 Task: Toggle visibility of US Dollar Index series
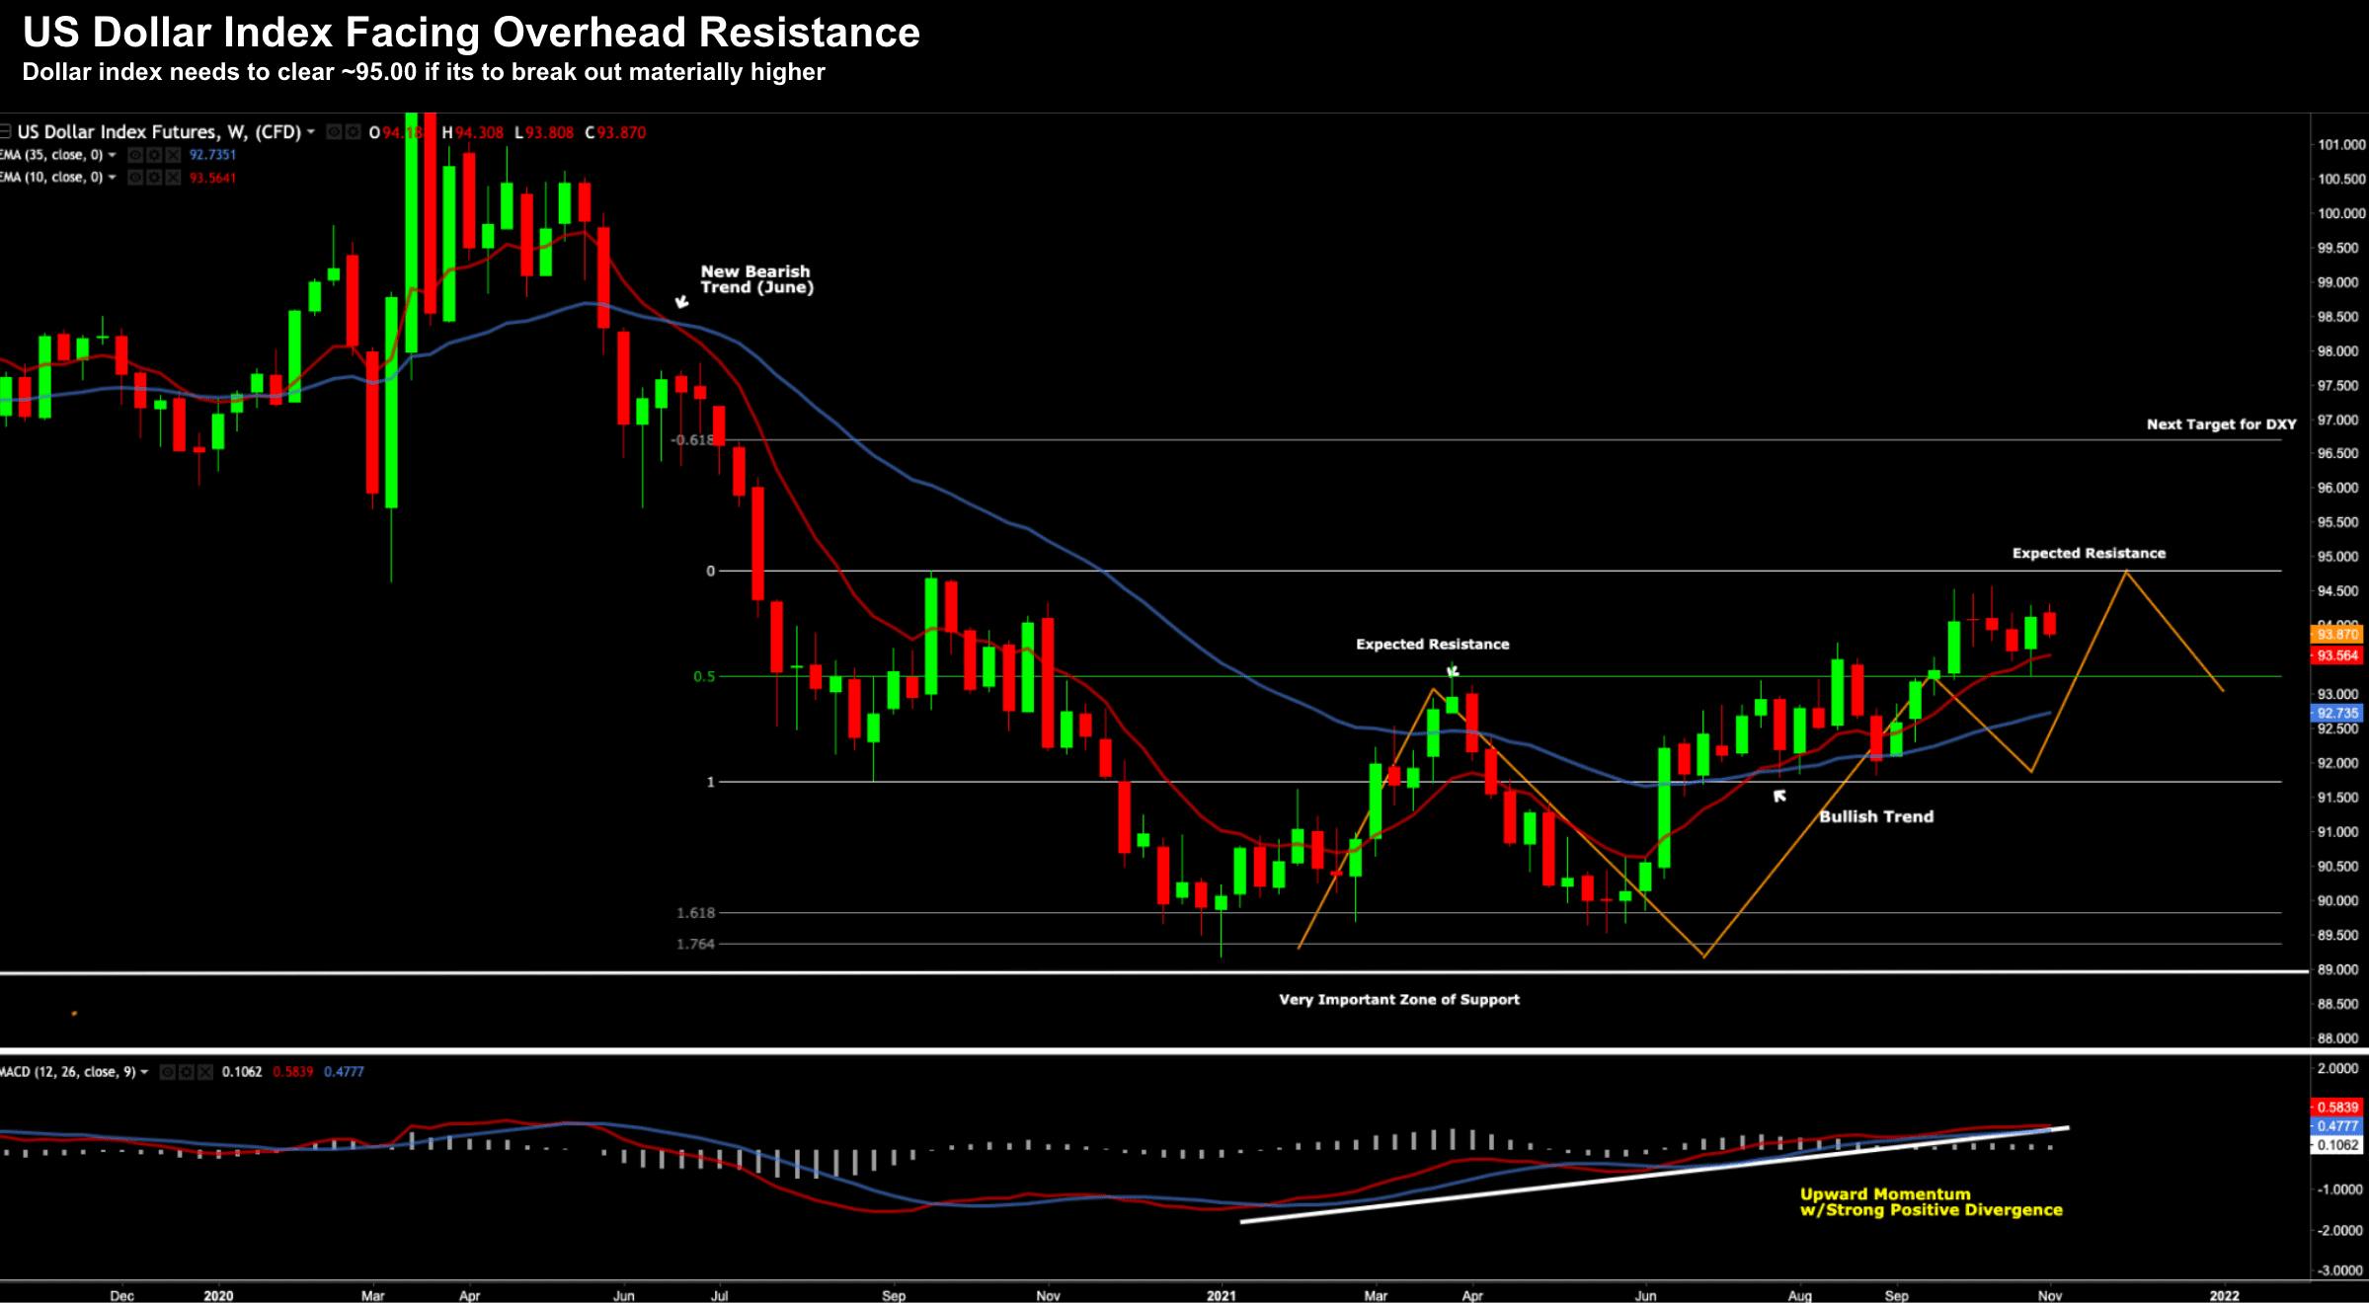coord(334,132)
